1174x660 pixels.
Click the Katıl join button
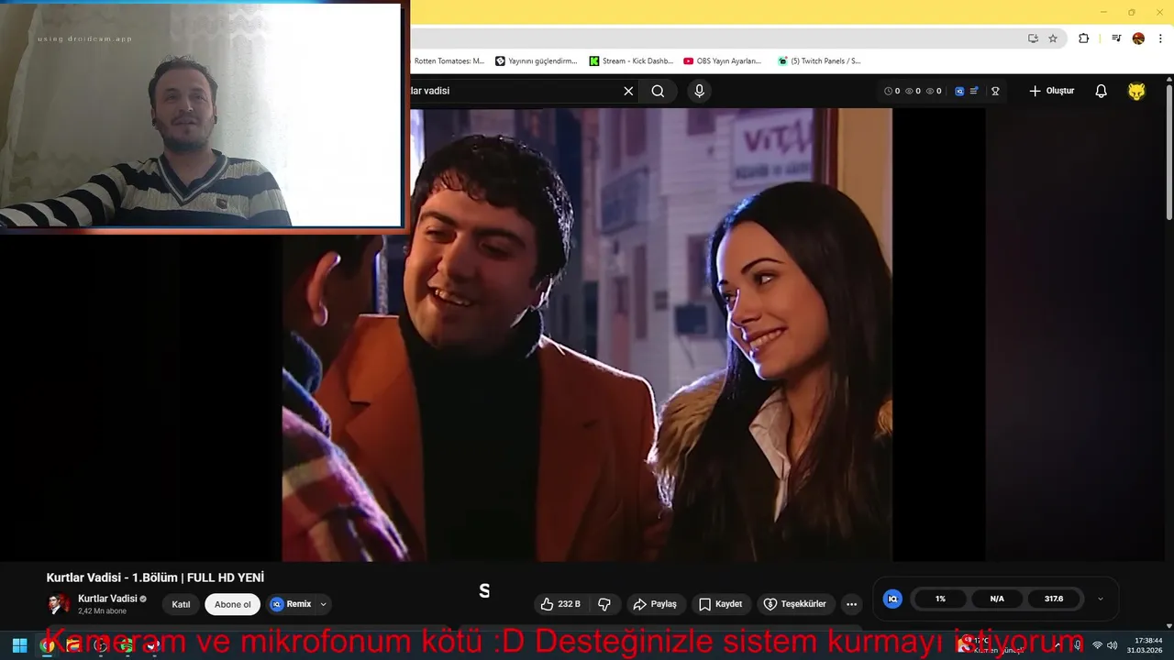[x=181, y=604]
